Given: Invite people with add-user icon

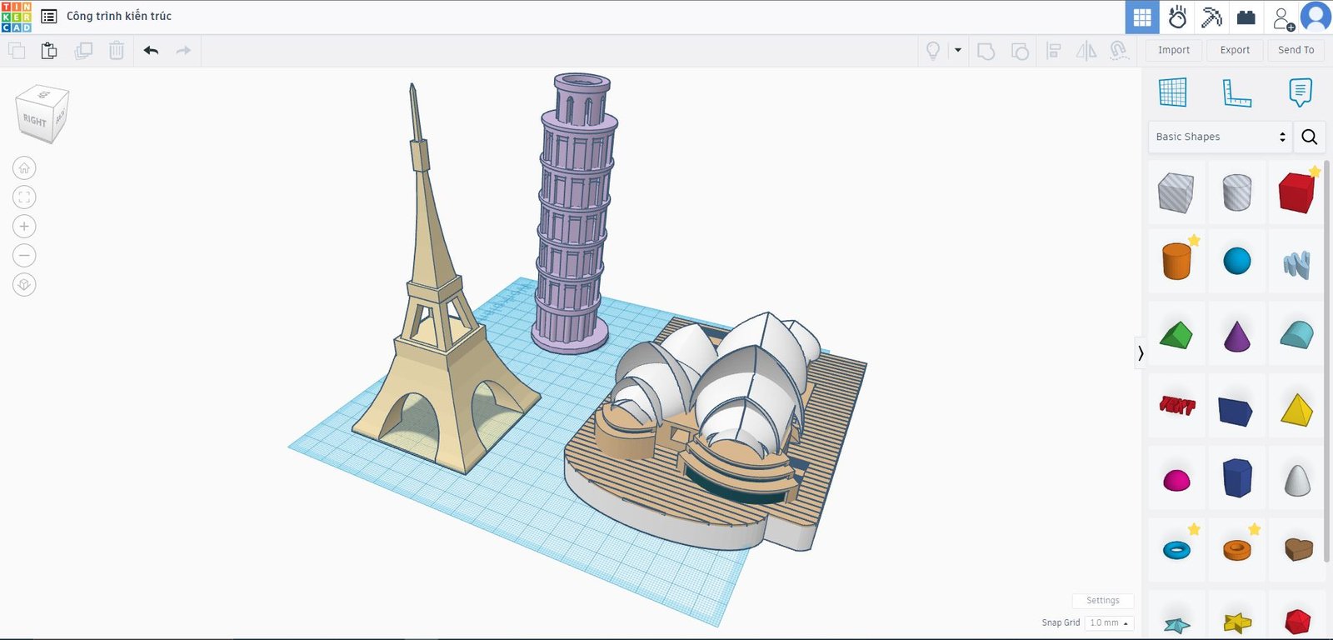Looking at the screenshot, I should [x=1283, y=17].
